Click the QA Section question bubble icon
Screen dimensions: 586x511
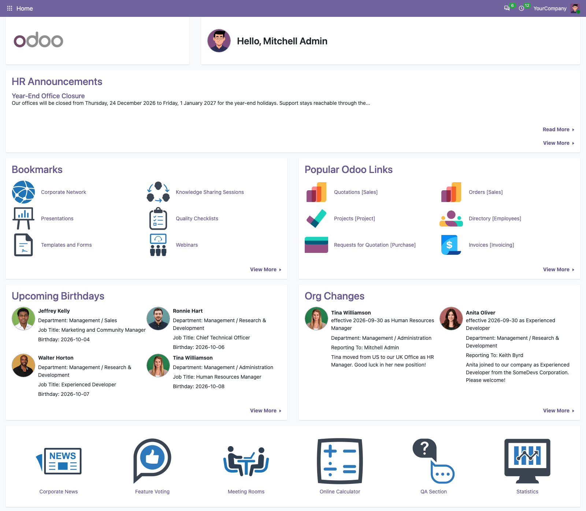[x=434, y=461]
